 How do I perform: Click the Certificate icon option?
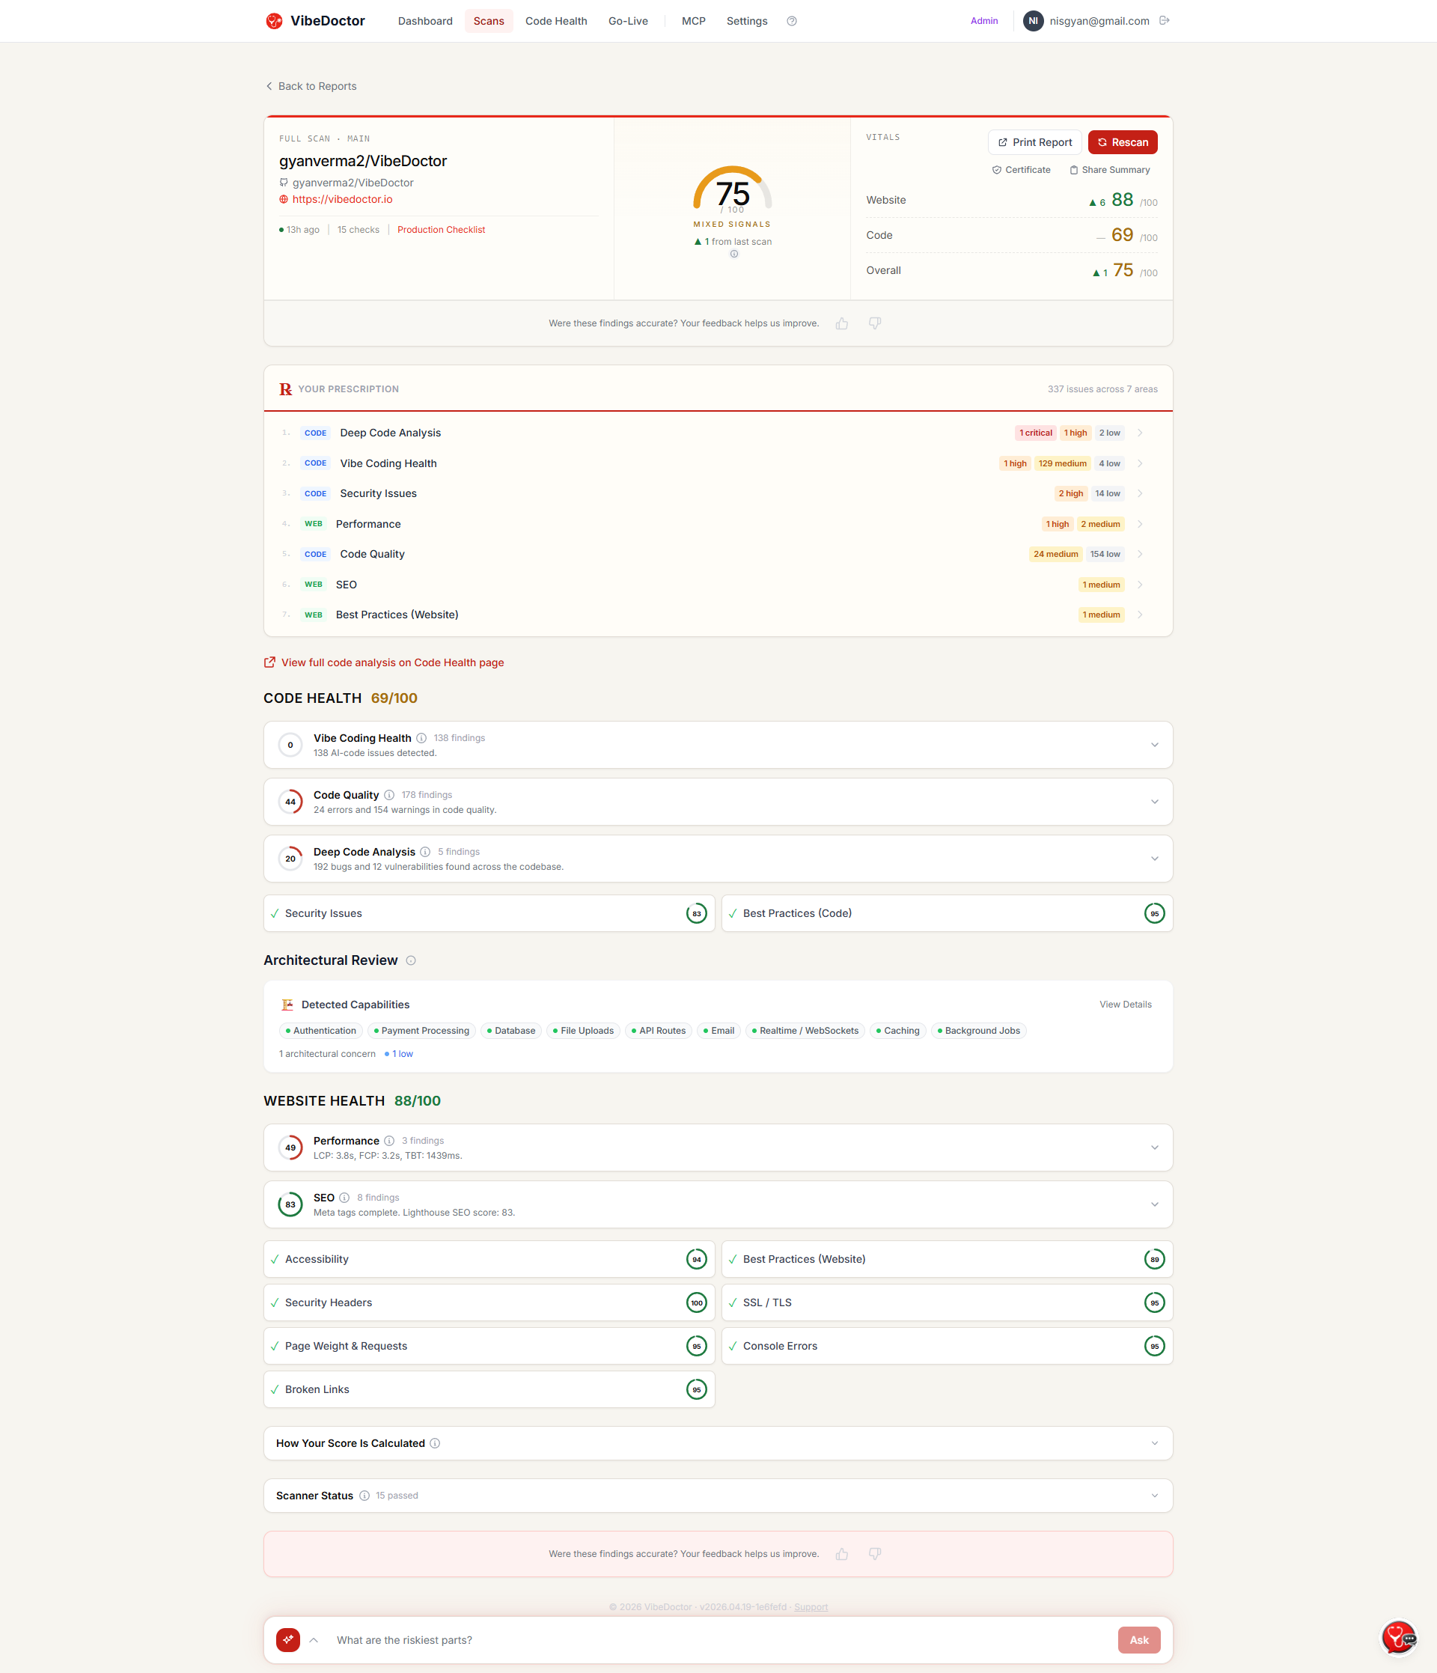coord(1021,170)
